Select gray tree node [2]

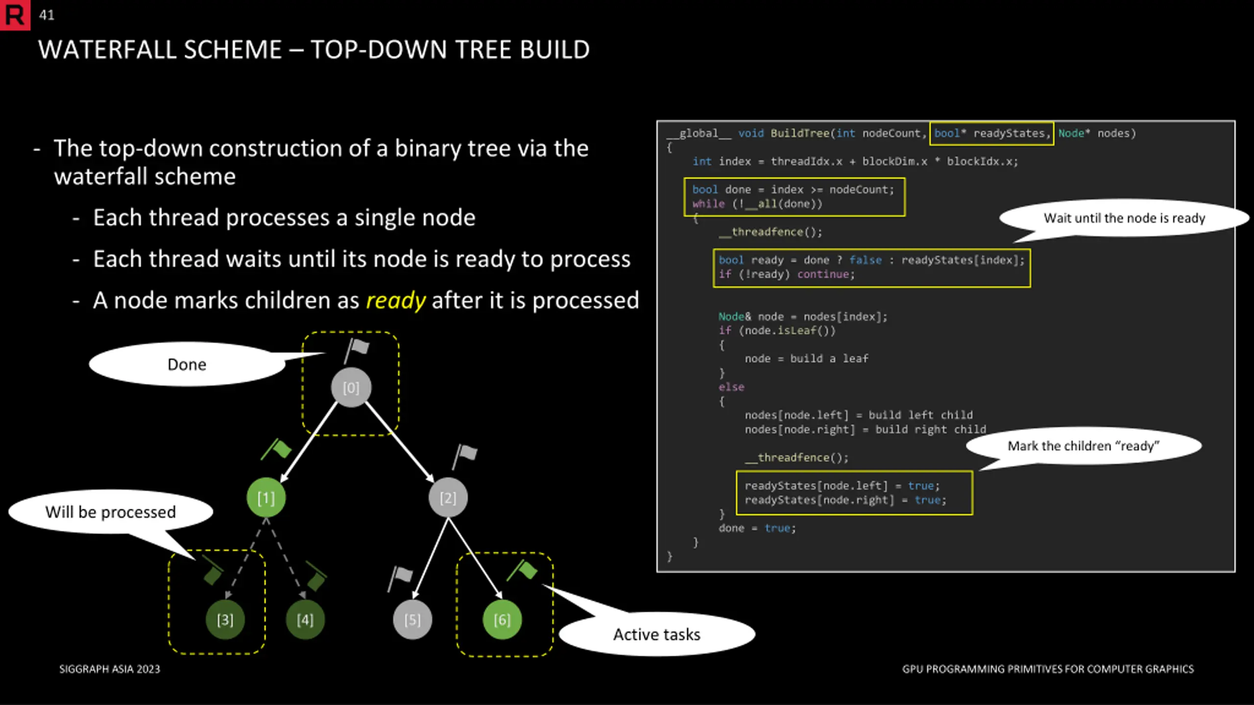448,498
